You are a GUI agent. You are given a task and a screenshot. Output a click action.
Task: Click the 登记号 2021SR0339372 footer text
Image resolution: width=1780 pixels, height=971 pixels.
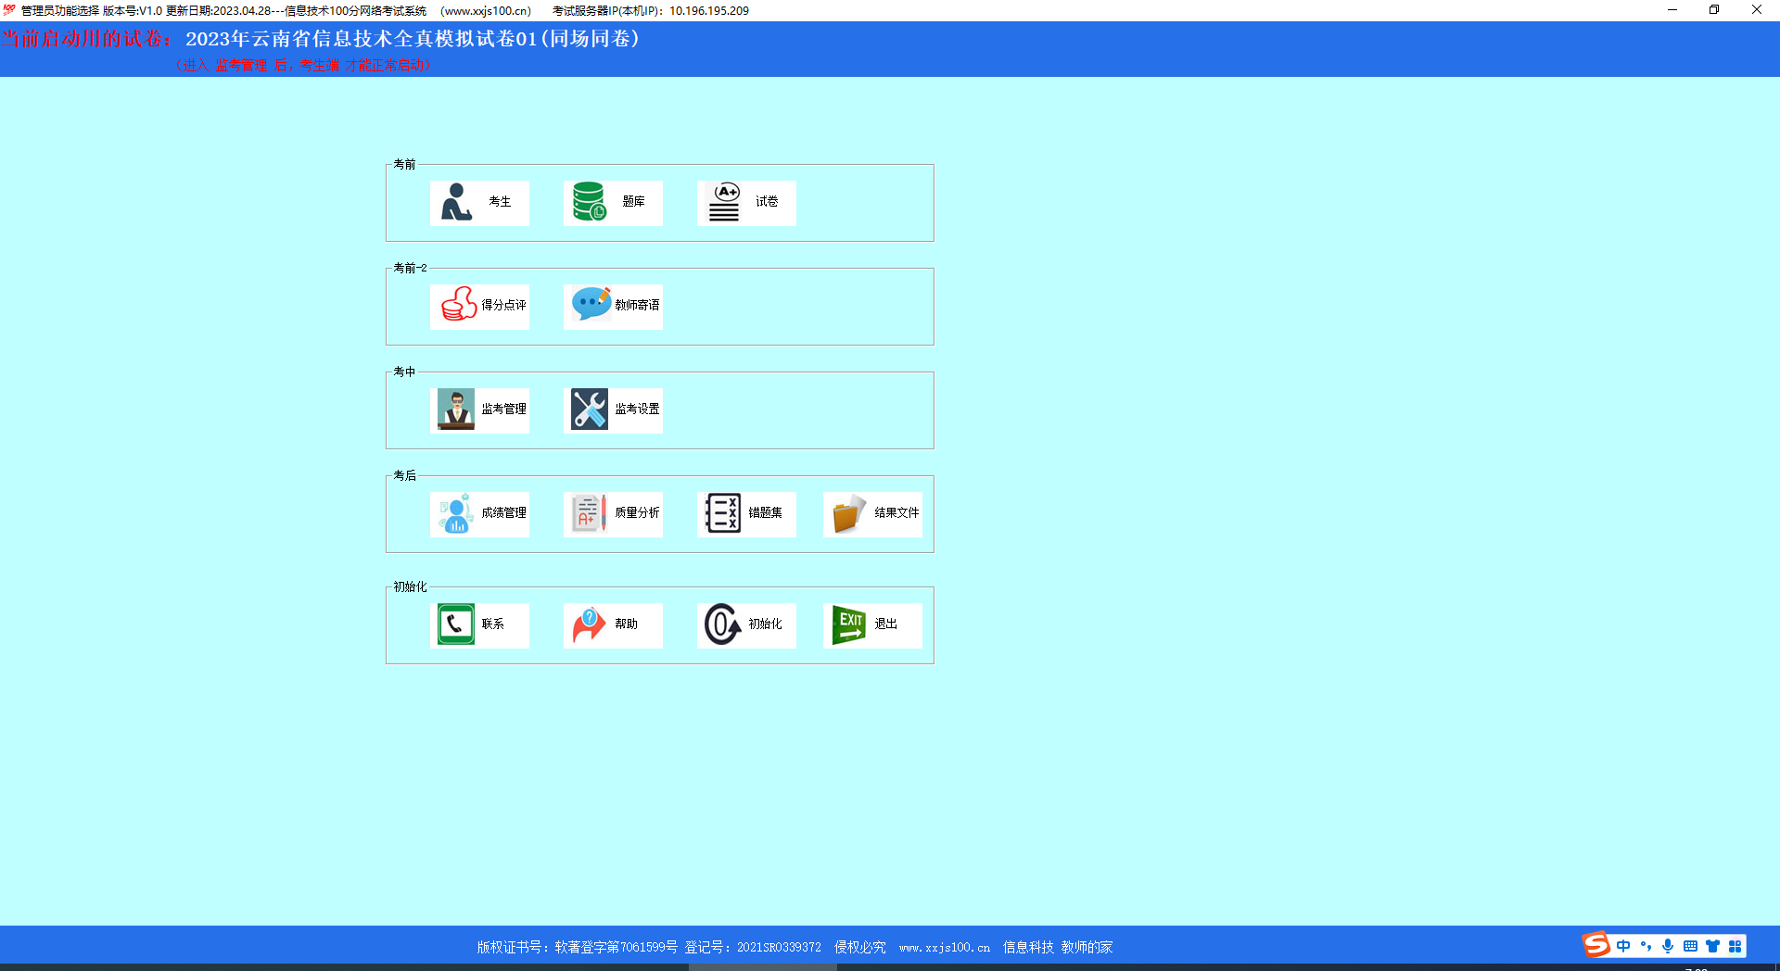point(753,947)
